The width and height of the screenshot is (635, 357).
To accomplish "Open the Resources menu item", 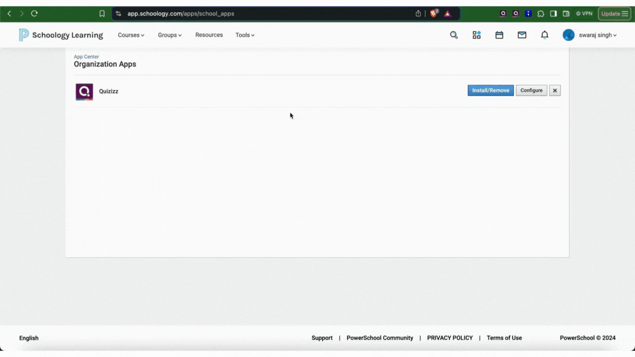I will [x=209, y=35].
